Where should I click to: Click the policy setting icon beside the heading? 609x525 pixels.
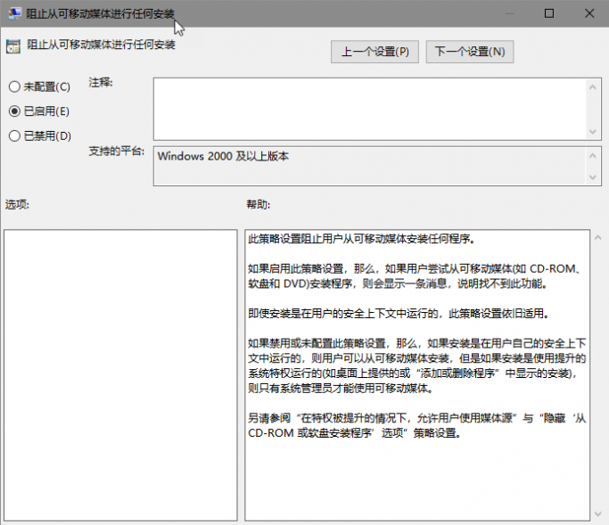(x=13, y=46)
